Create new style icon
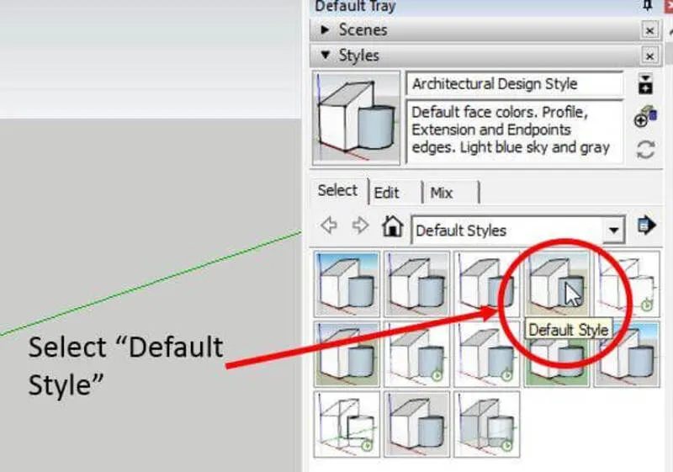Screen dimensions: 673x472 [645, 117]
